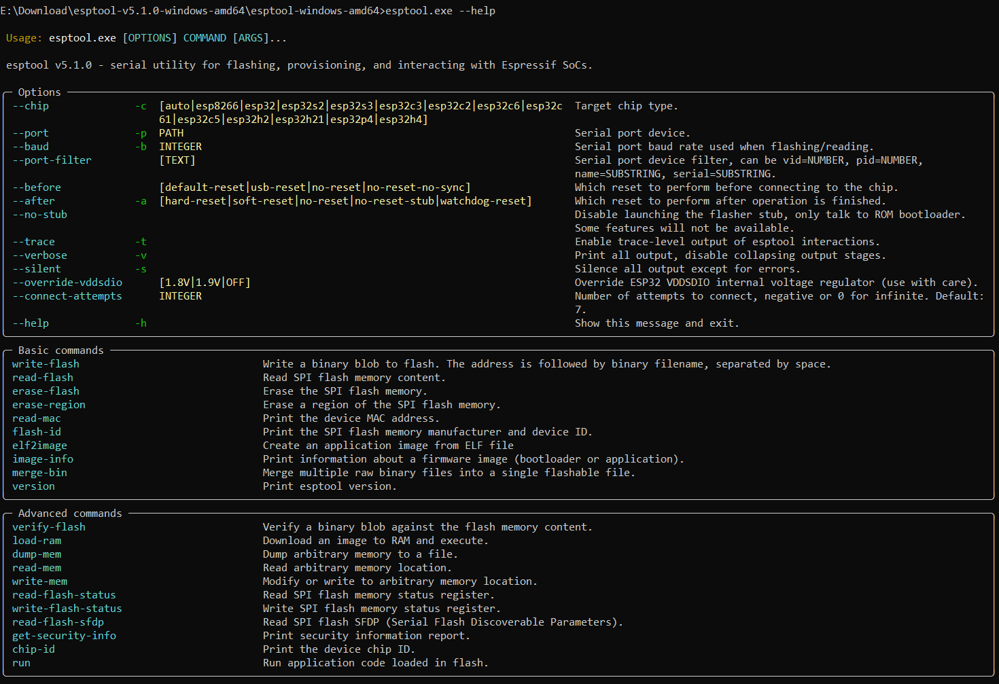Click the --baud option name
The image size is (999, 684).
[31, 147]
